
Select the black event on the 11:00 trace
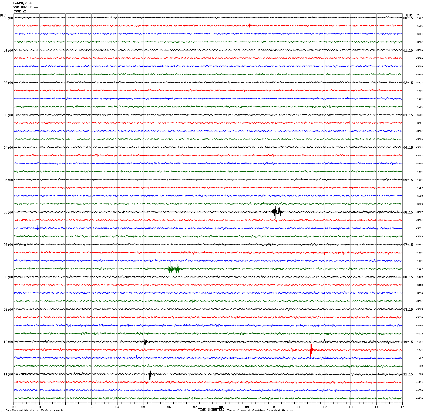[x=150, y=374]
